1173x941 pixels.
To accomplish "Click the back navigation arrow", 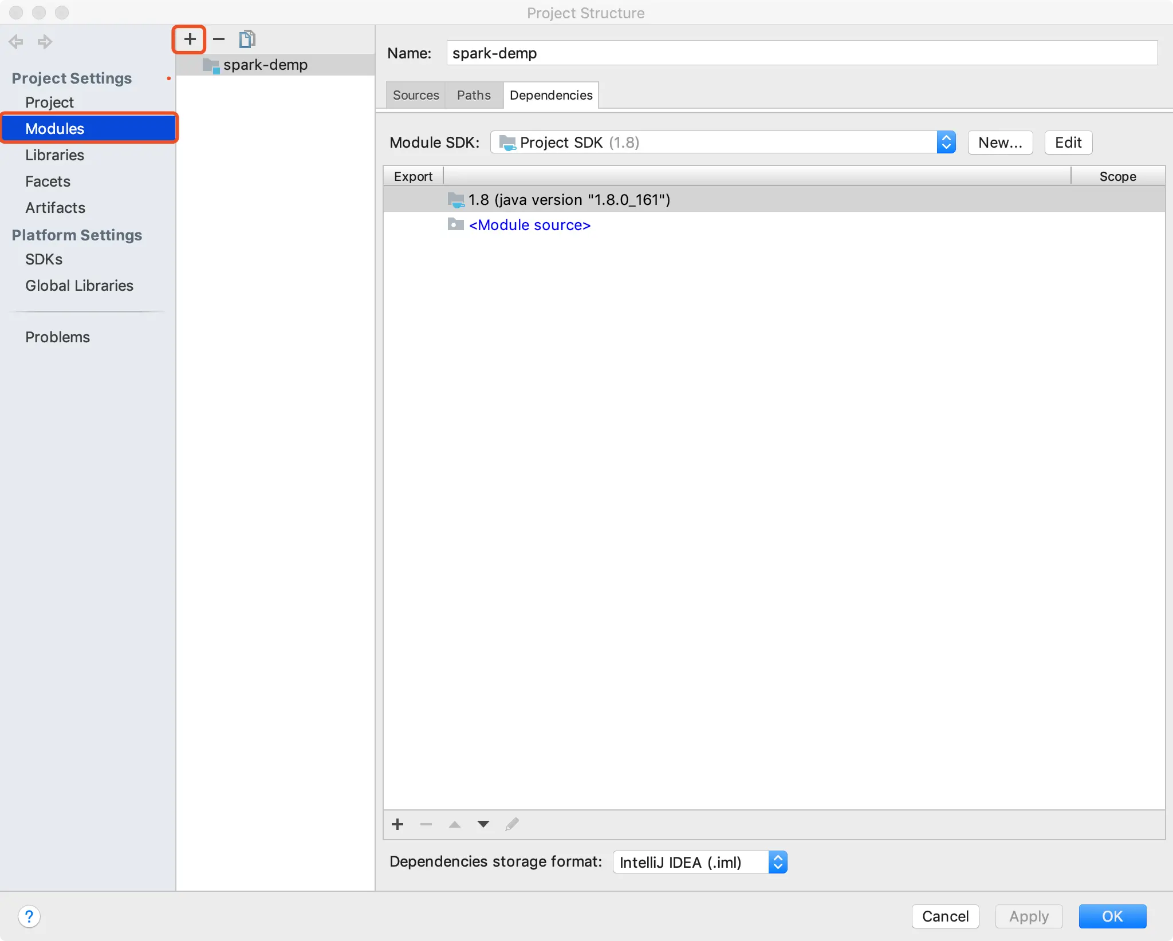I will pyautogui.click(x=16, y=42).
